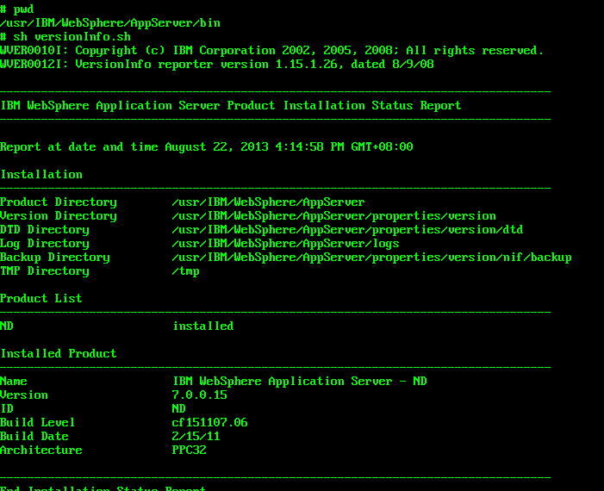Click the 'Product List' section heading
Image resolution: width=604 pixels, height=491 pixels.
[41, 299]
